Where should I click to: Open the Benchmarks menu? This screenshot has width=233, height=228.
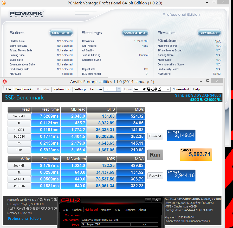click(24, 89)
